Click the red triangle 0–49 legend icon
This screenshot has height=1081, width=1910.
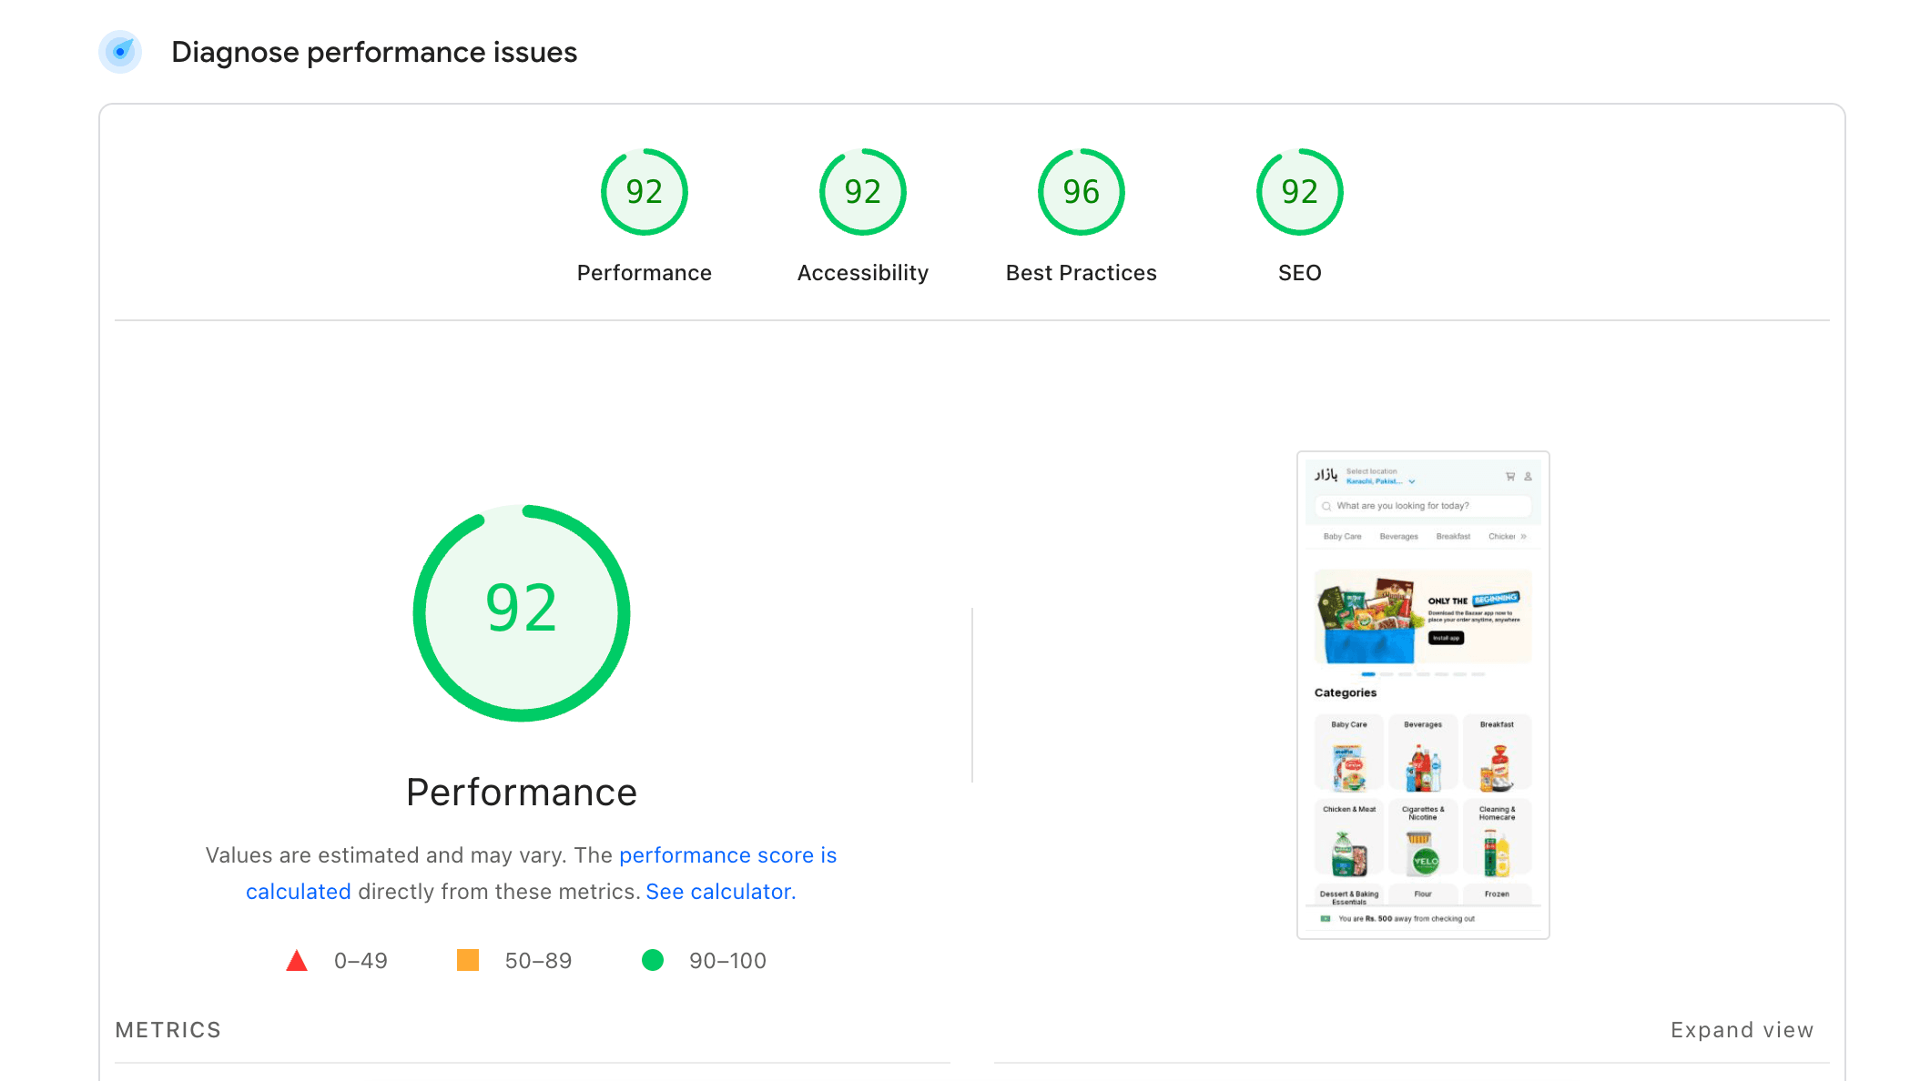point(297,960)
